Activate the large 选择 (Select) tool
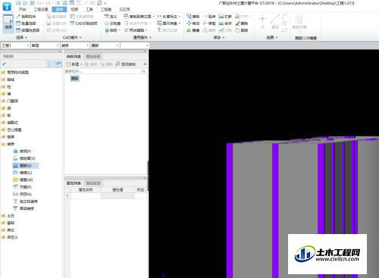The width and height of the screenshot is (379, 278). coord(8,23)
